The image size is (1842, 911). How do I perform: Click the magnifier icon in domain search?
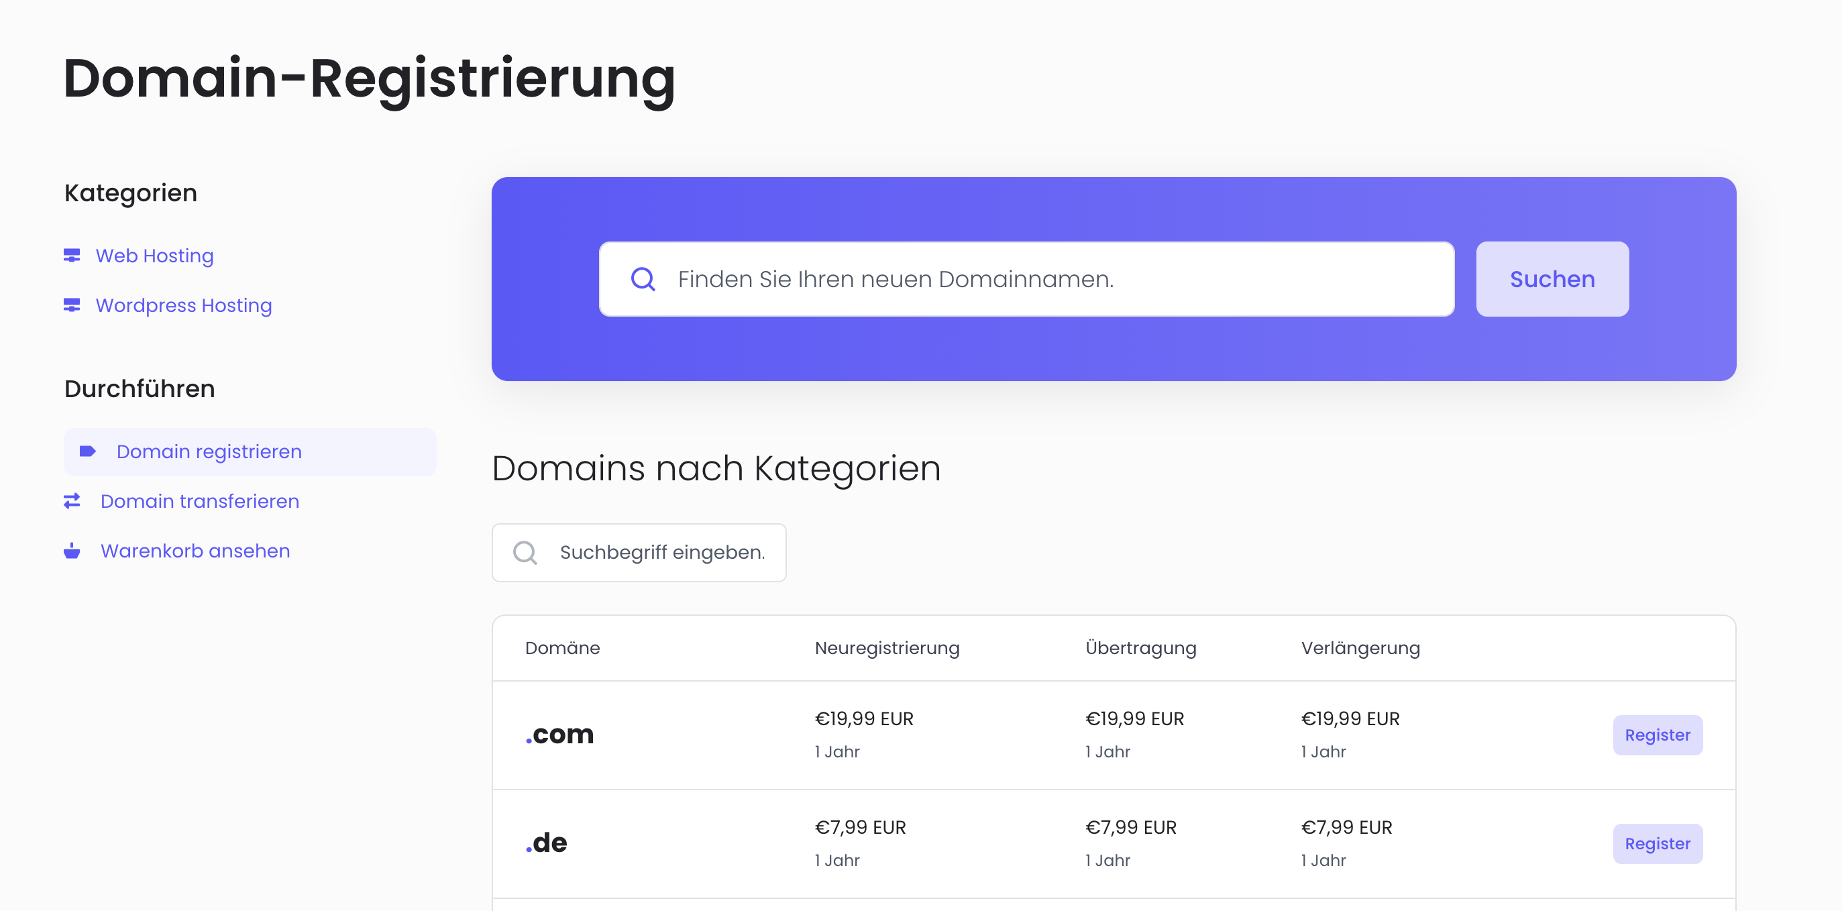[643, 279]
